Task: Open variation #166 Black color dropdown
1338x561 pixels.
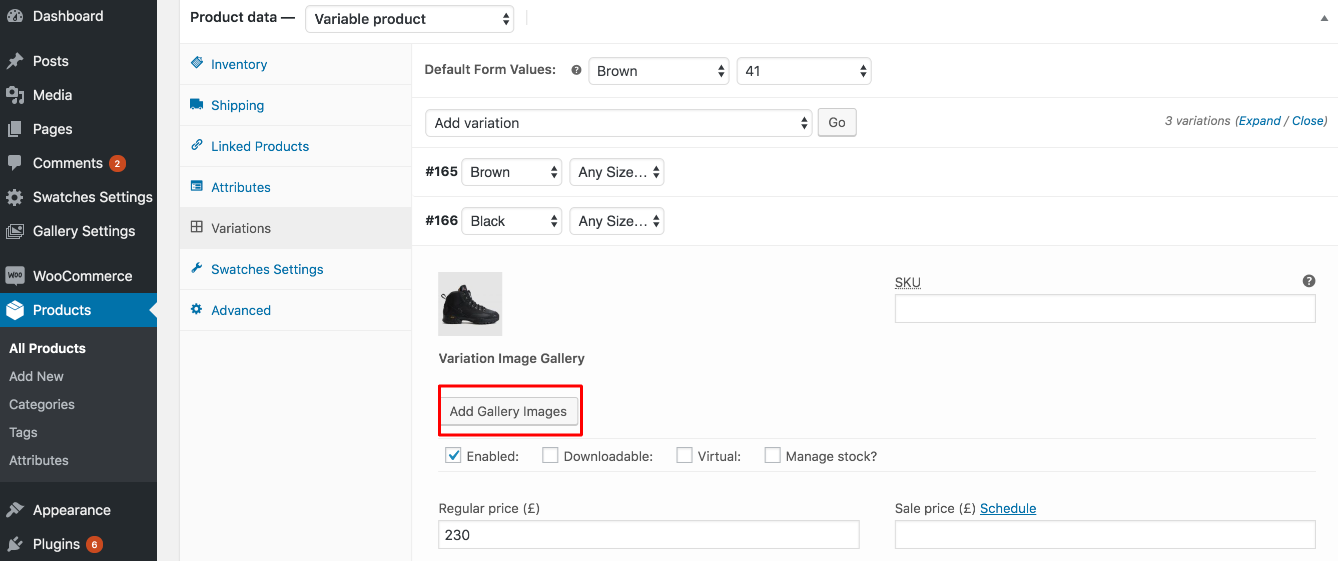Action: pyautogui.click(x=511, y=221)
